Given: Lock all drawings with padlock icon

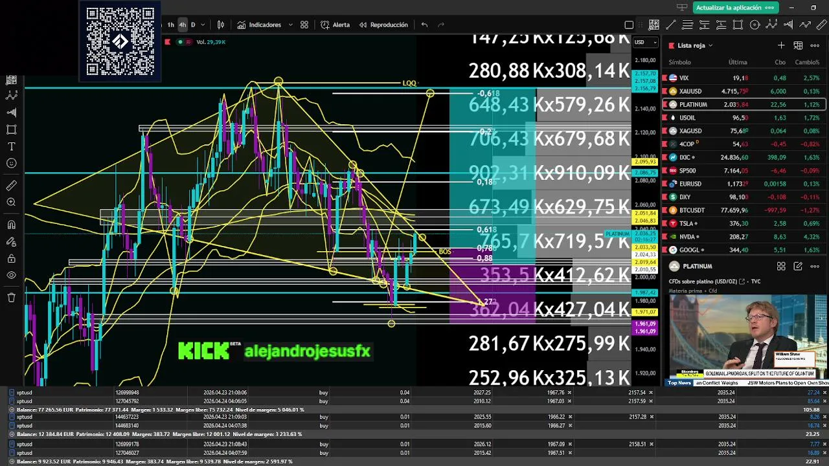Looking at the screenshot, I should pos(11,259).
